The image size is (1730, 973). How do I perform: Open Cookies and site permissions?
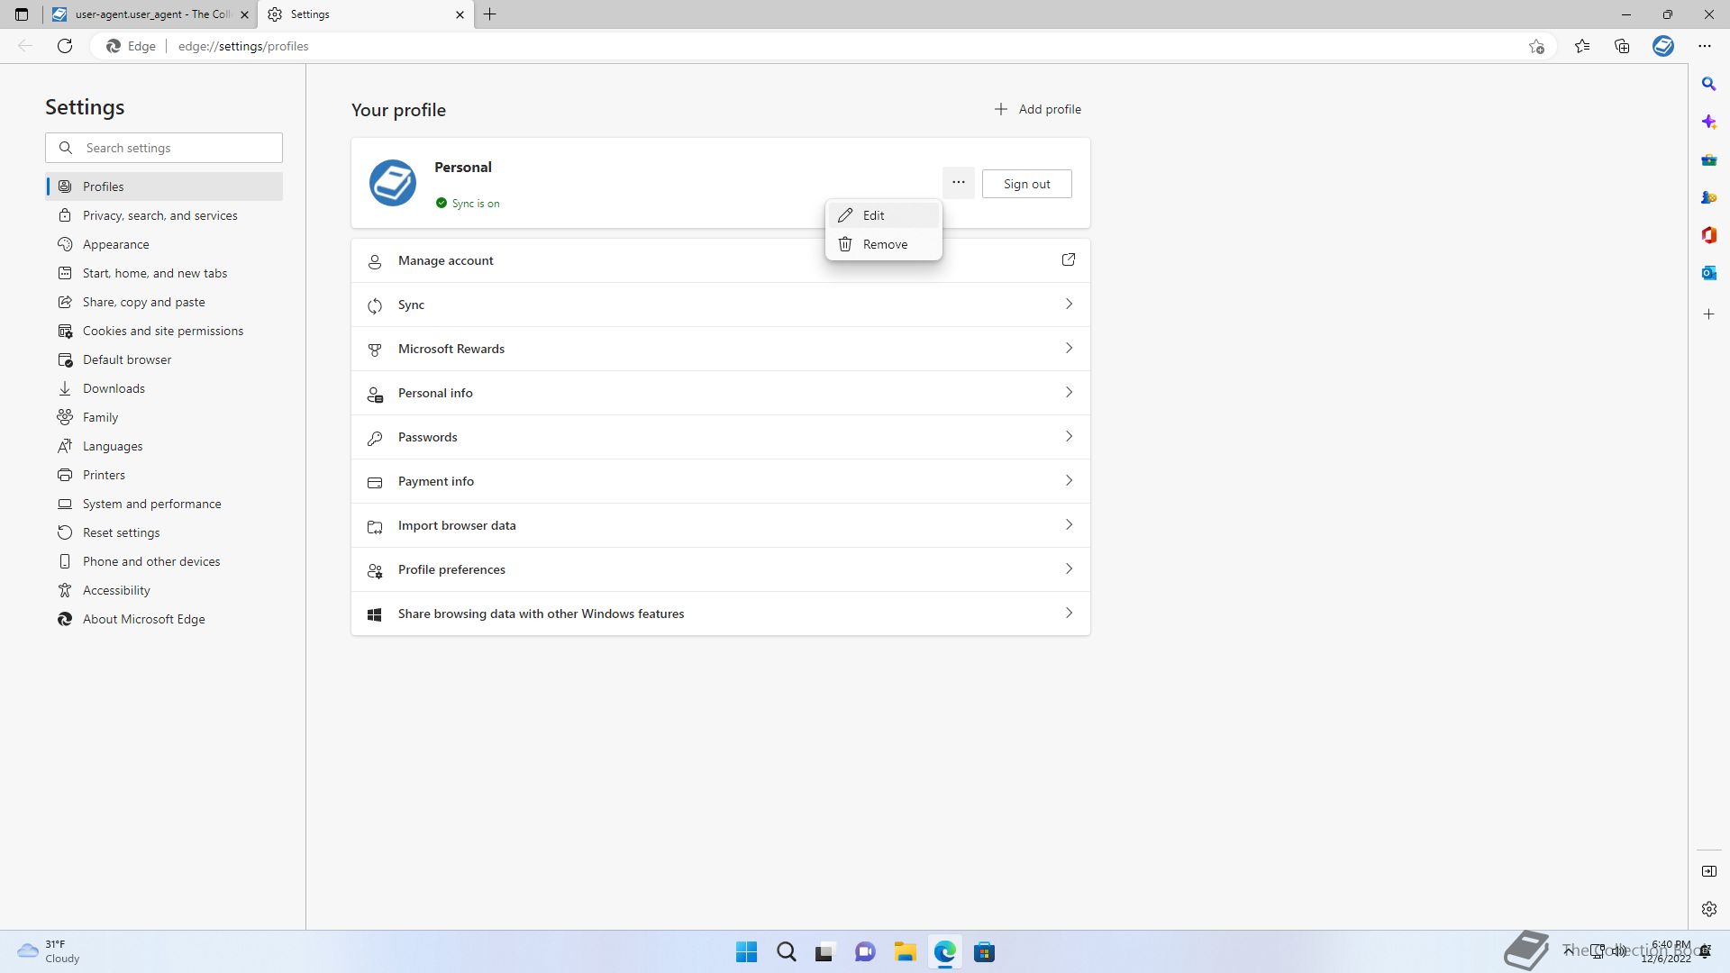[x=164, y=331]
